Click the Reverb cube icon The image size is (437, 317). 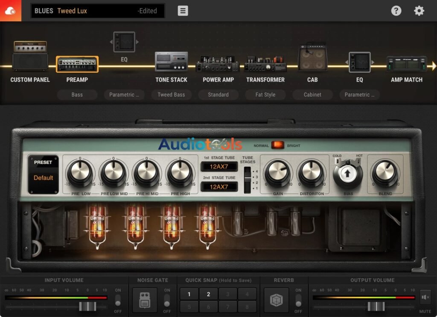276,300
